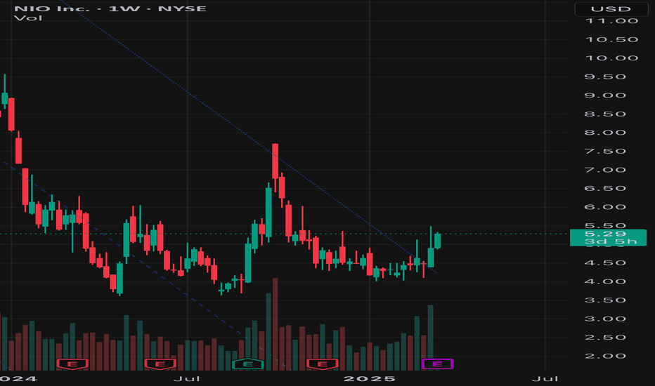
Task: Select the tallest red volume bar
Action: point(275,324)
